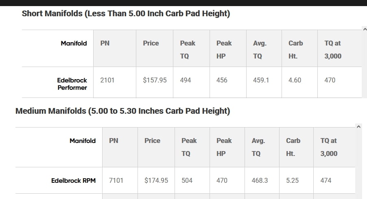Select the Short Manifolds section heading
Image resolution: width=367 pixels, height=199 pixels.
pos(126,13)
